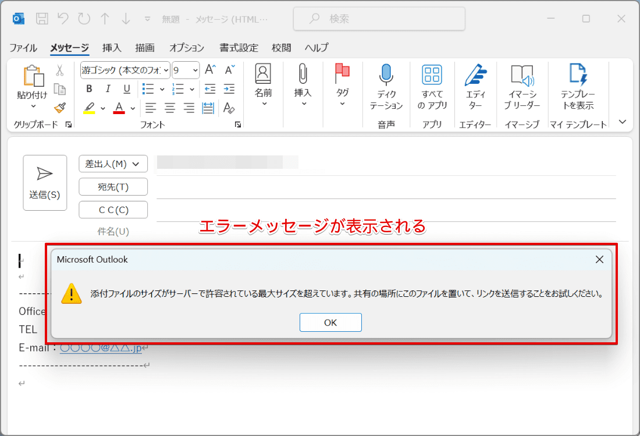Open the 挿入 paperclip attach menu
The image size is (640, 436).
click(303, 86)
